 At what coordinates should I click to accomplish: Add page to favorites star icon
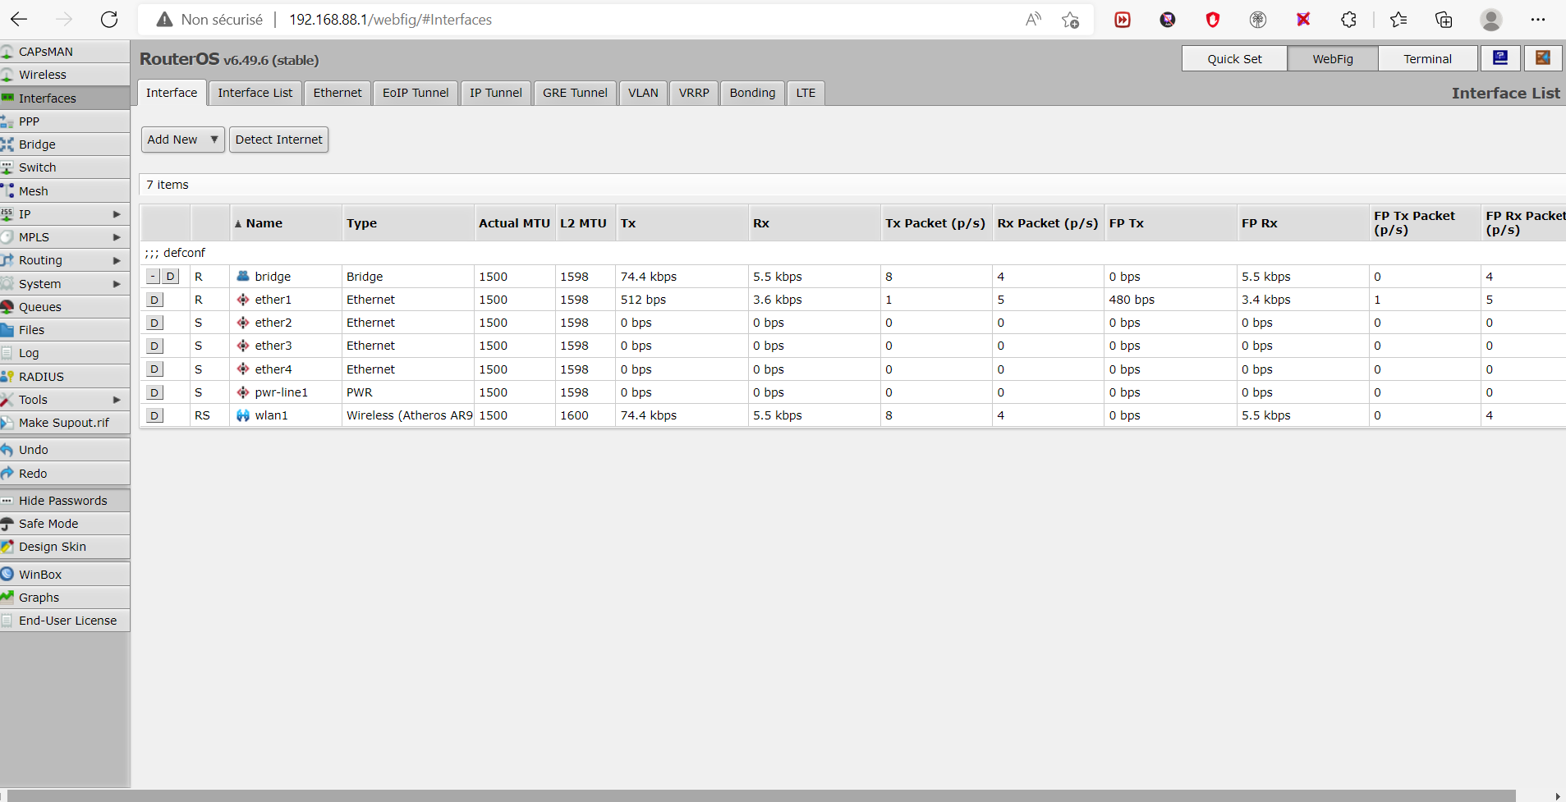[x=1070, y=20]
